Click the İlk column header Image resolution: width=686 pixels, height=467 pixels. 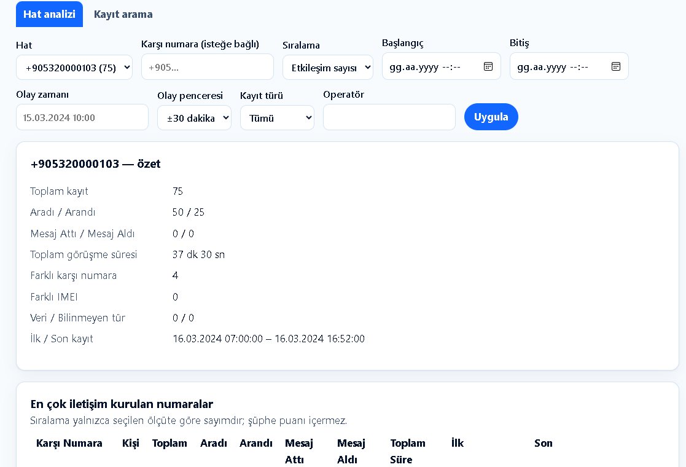click(x=457, y=443)
